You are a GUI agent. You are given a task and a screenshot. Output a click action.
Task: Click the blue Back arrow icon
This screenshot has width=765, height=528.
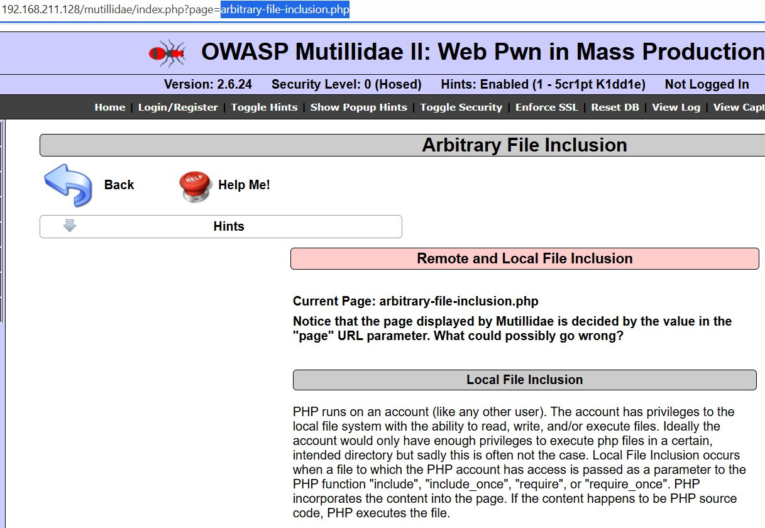[x=68, y=185]
